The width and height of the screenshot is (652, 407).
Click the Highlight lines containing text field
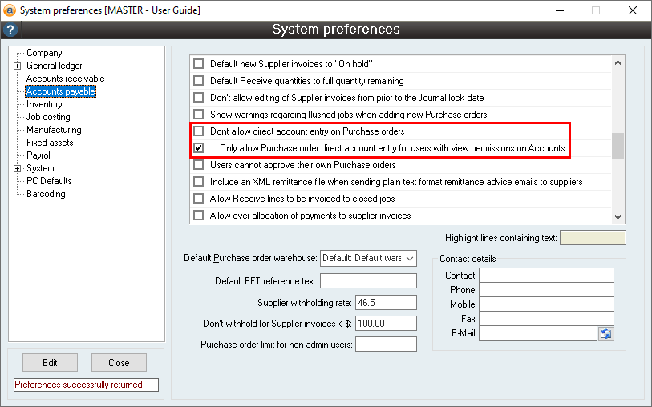click(592, 238)
